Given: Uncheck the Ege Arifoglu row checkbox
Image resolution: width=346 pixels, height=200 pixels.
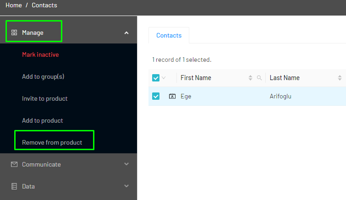Looking at the screenshot, I should point(156,96).
